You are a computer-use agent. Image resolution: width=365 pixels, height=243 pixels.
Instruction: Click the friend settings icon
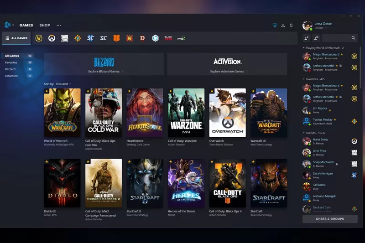tap(316, 38)
